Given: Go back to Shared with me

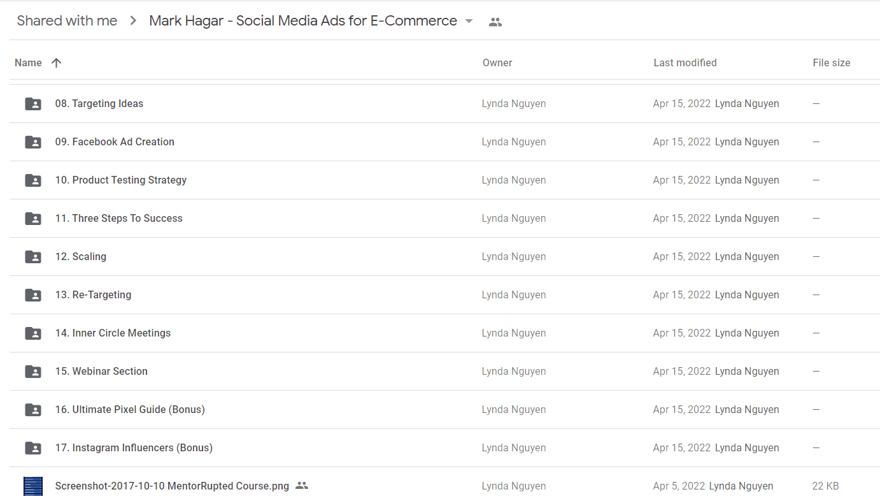Looking at the screenshot, I should pyautogui.click(x=67, y=21).
